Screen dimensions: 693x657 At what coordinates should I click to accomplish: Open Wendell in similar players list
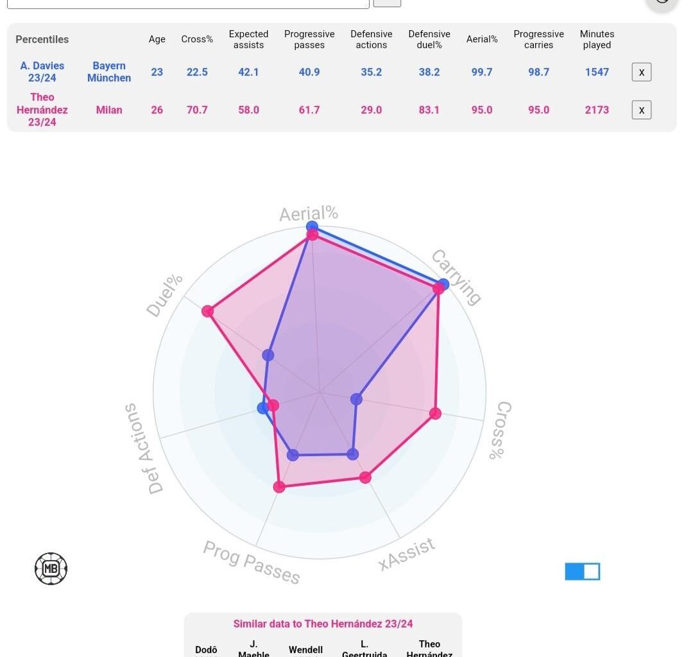pyautogui.click(x=305, y=650)
